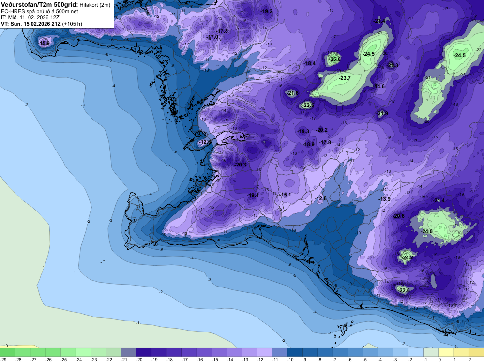Click the -18 violet legend swatch
The image size is (484, 362).
174,352
